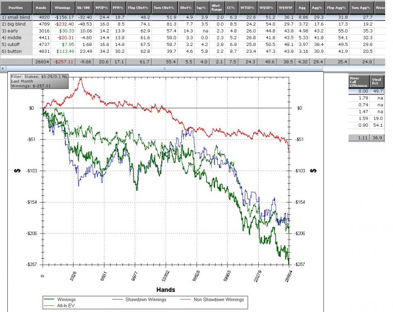The width and height of the screenshot is (393, 312).
Task: Click the Agg column header
Action: [303, 8]
